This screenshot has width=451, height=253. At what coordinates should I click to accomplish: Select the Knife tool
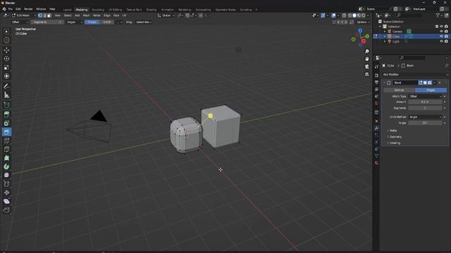(6, 149)
